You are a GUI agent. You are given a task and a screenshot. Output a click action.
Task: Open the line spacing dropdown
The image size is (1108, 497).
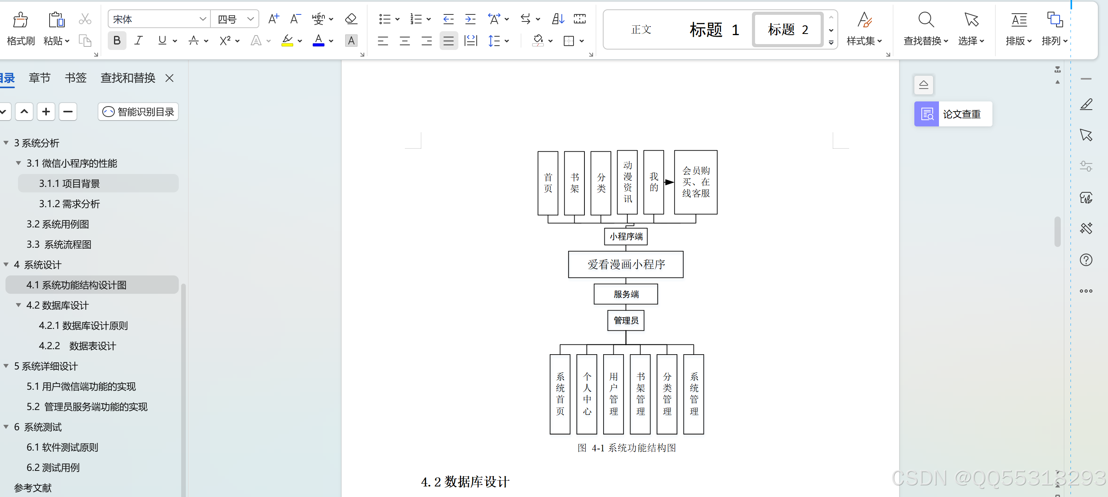pyautogui.click(x=506, y=41)
